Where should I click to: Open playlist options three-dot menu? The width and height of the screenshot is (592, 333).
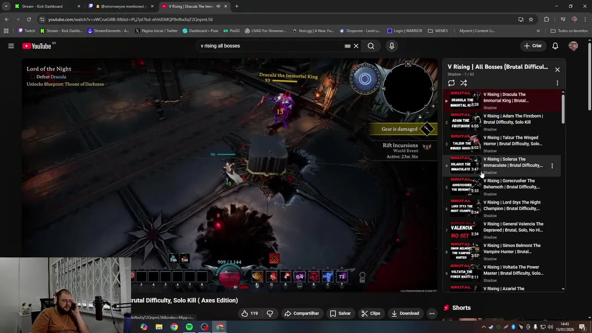click(557, 83)
